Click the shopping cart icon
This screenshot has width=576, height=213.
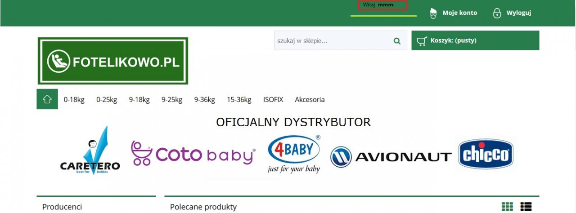coord(422,41)
